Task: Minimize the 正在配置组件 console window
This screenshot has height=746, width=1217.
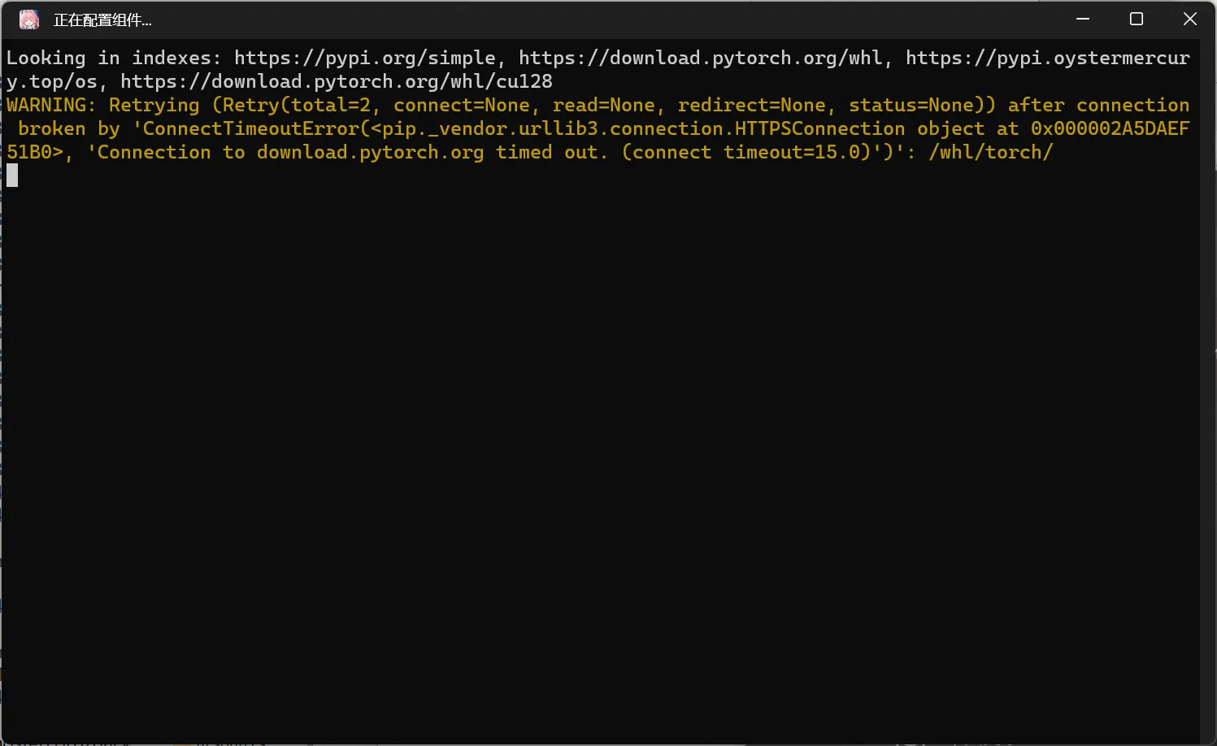Action: [x=1083, y=19]
